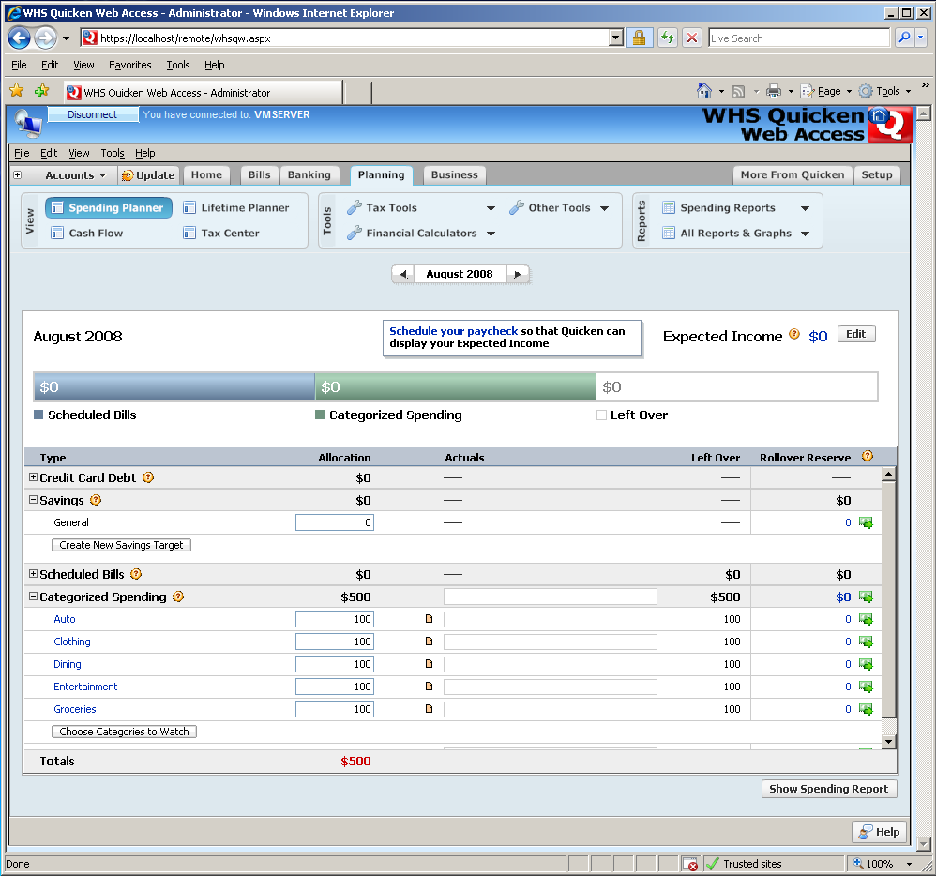Image resolution: width=936 pixels, height=876 pixels.
Task: Click Show Spending Report button
Action: (828, 789)
